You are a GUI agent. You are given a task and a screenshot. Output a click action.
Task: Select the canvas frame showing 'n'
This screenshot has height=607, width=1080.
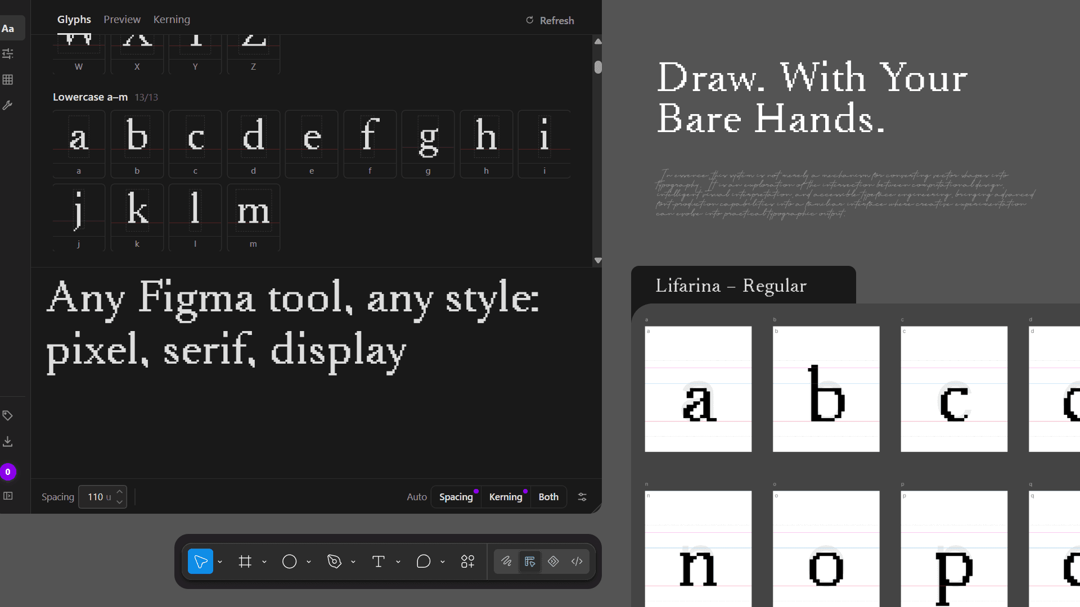coord(698,549)
